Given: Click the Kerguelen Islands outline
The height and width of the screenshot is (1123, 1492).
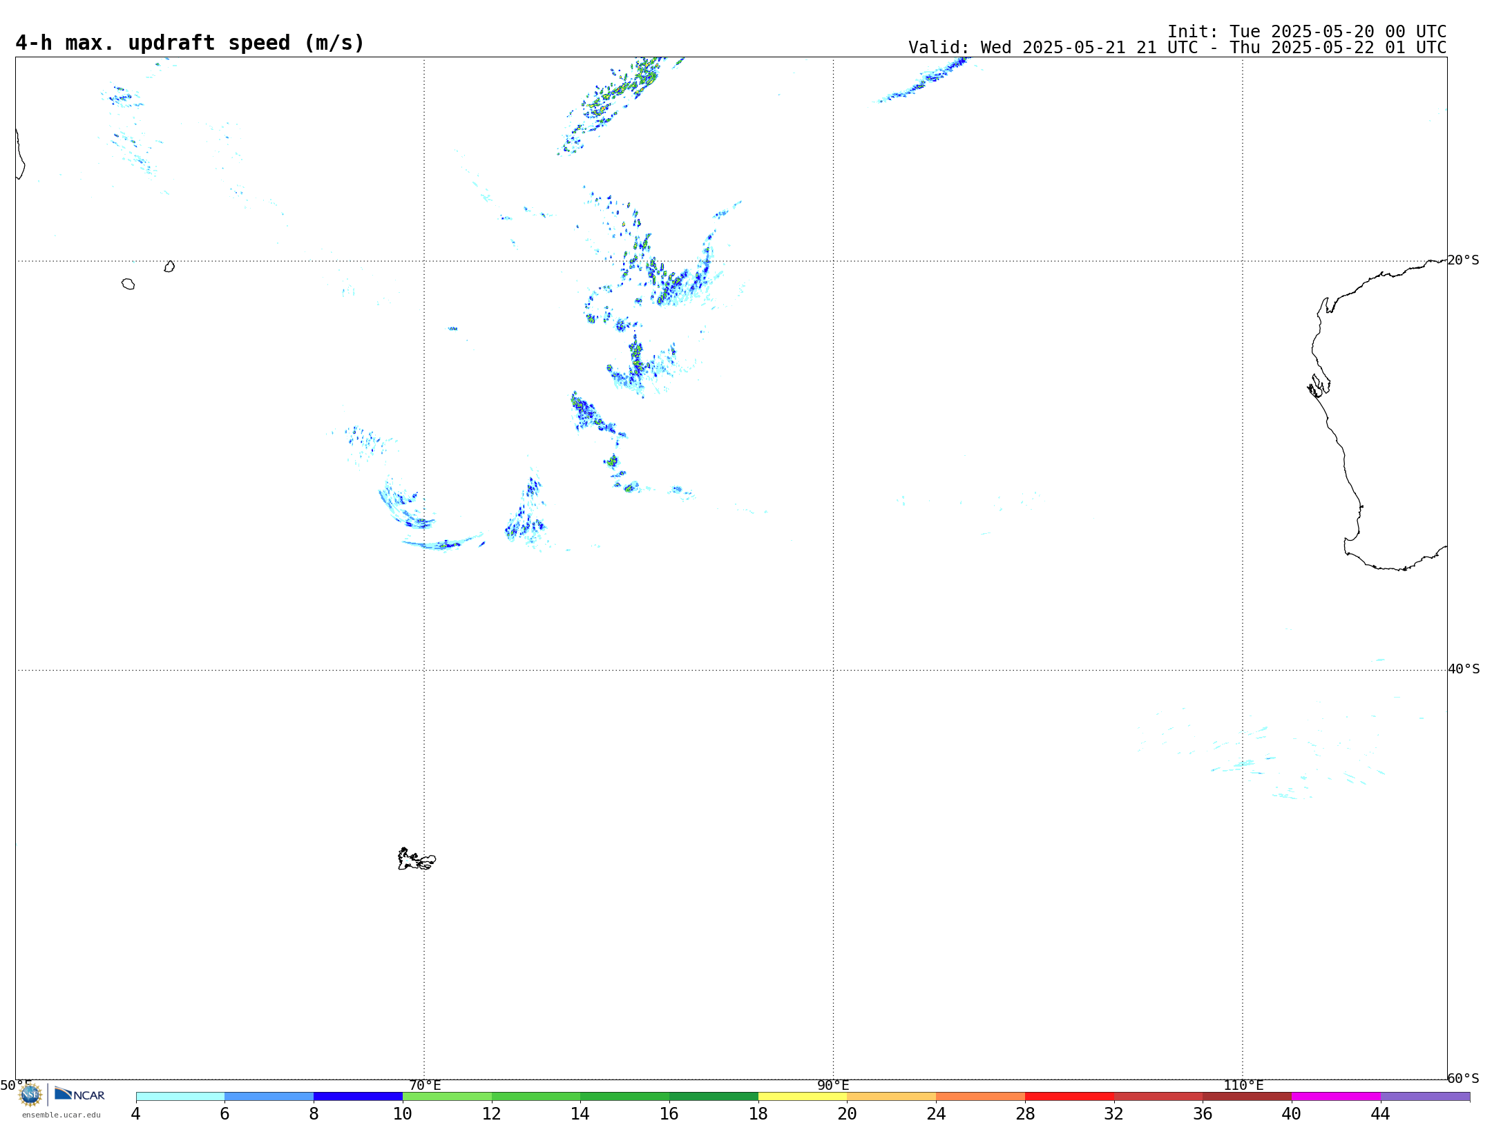Looking at the screenshot, I should 417,859.
